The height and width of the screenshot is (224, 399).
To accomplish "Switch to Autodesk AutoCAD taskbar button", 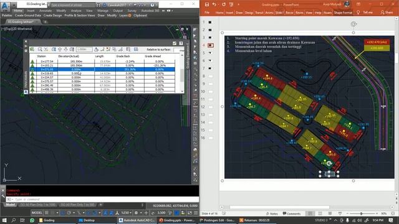I will [137, 220].
